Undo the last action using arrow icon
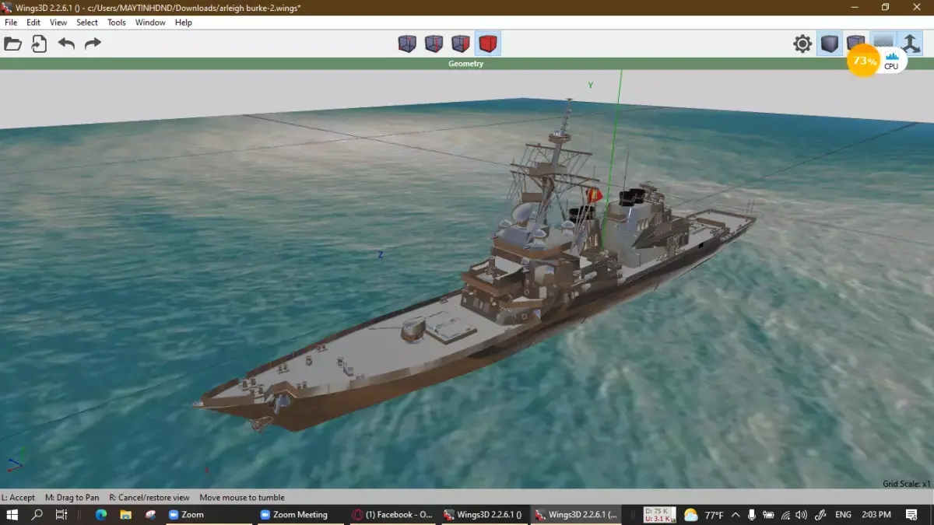The width and height of the screenshot is (934, 525). pos(66,44)
